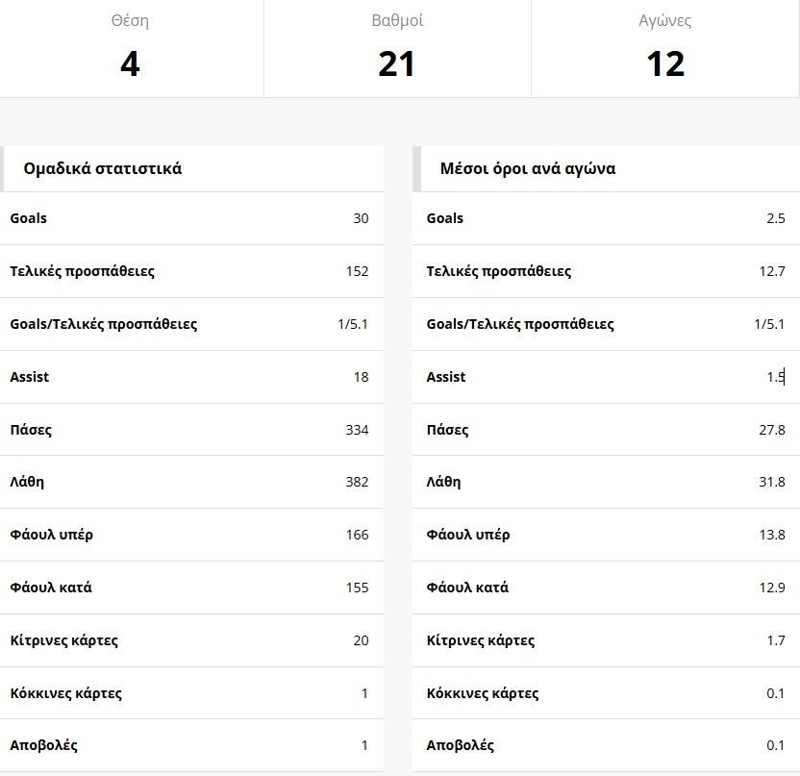Click Φάουλ υπέρ average 13.8
800x776 pixels.
point(772,535)
